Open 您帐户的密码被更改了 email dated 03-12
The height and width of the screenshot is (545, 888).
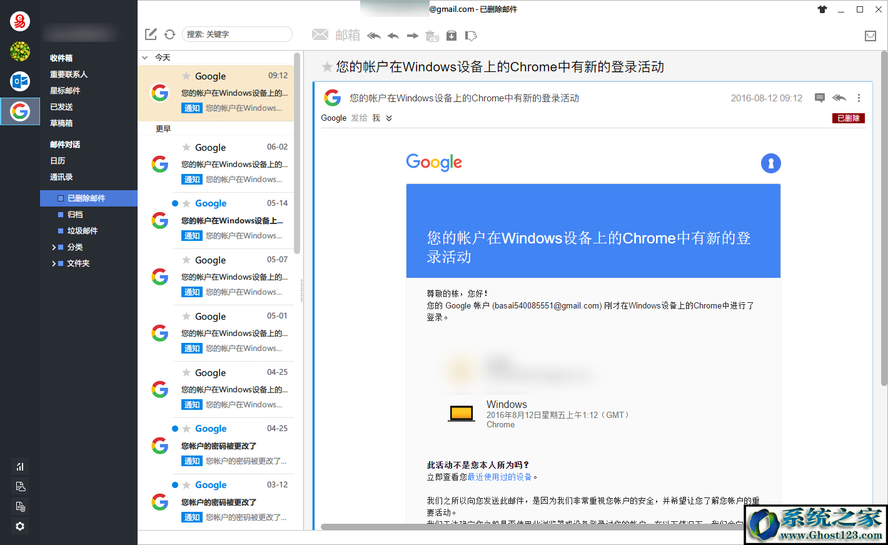(216, 502)
